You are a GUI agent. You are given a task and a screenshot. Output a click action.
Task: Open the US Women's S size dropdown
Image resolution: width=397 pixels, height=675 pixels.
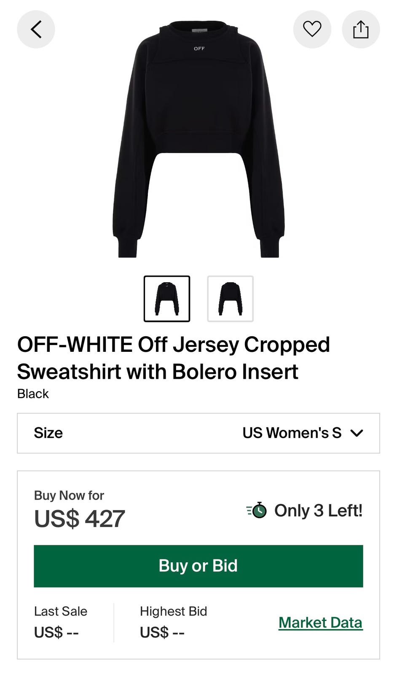tap(292, 433)
